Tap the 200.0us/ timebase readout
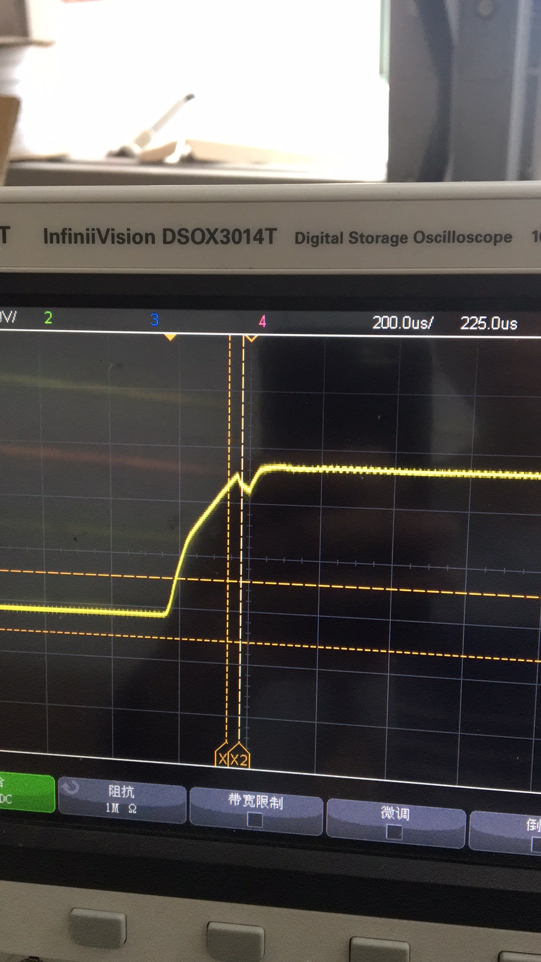The height and width of the screenshot is (962, 541). point(402,323)
